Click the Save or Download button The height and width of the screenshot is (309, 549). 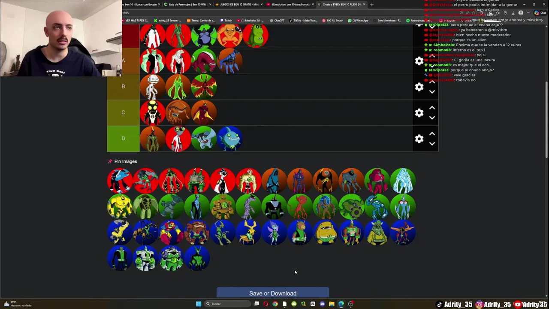point(273,293)
